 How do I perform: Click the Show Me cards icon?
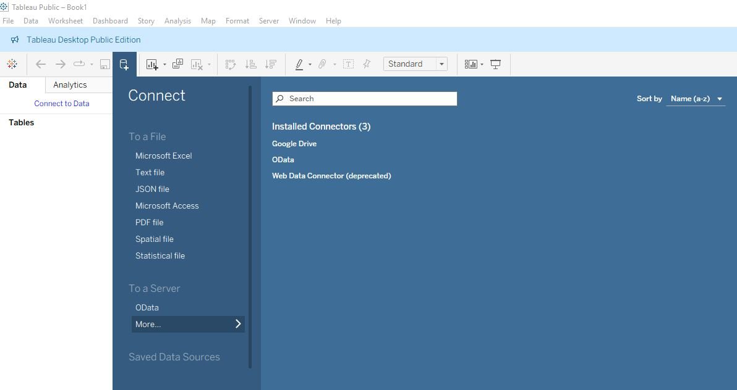(x=471, y=64)
